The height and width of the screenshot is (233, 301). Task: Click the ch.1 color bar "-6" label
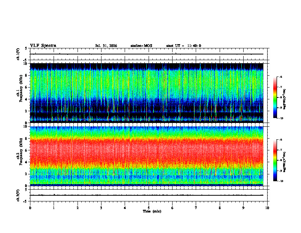[280, 77]
